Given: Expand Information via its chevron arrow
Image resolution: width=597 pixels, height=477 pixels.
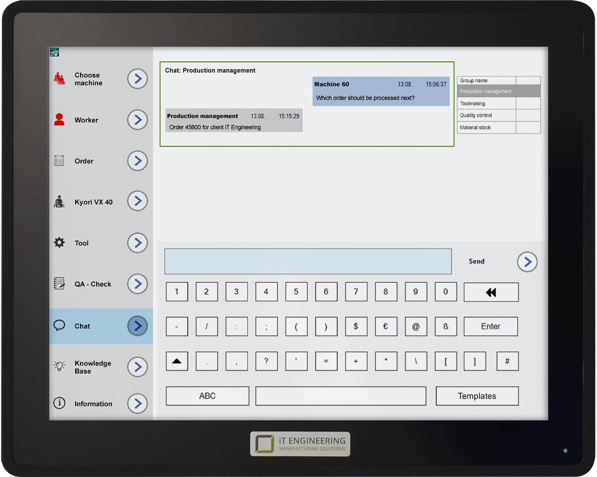Looking at the screenshot, I should click(137, 403).
